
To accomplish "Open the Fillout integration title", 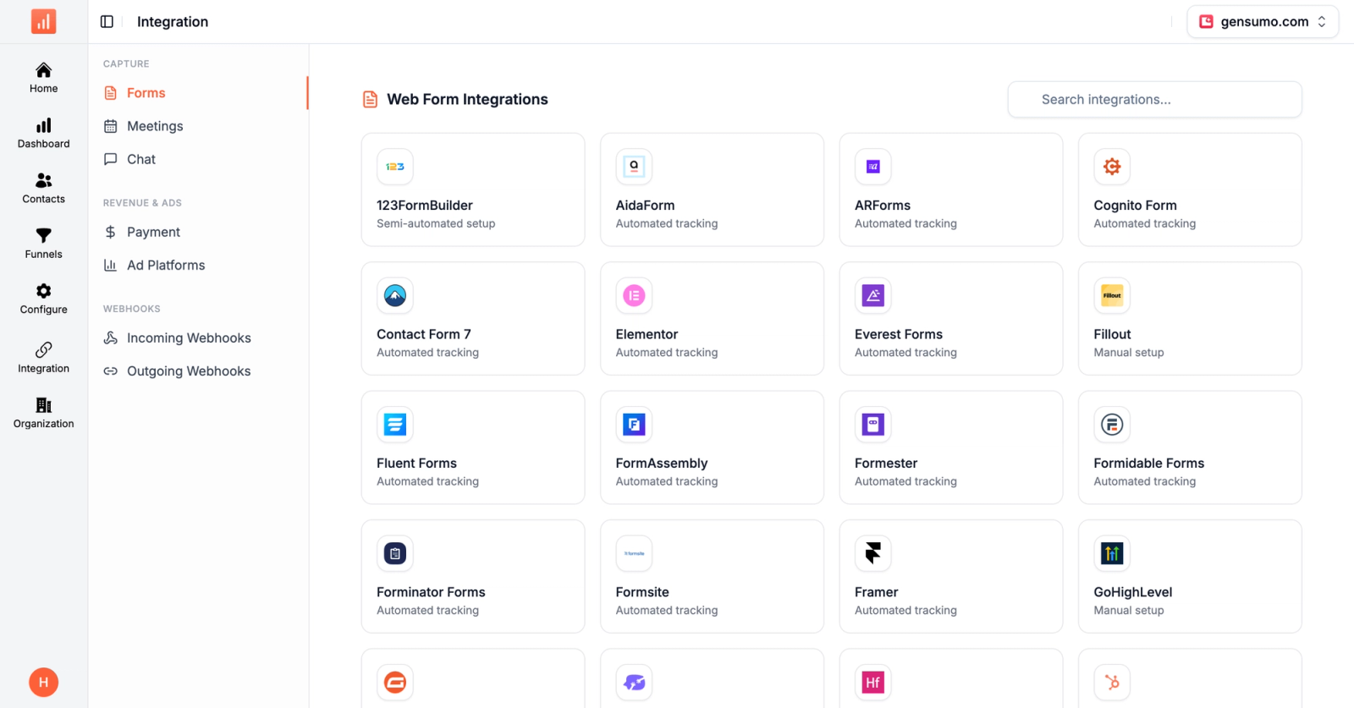I will [1112, 334].
